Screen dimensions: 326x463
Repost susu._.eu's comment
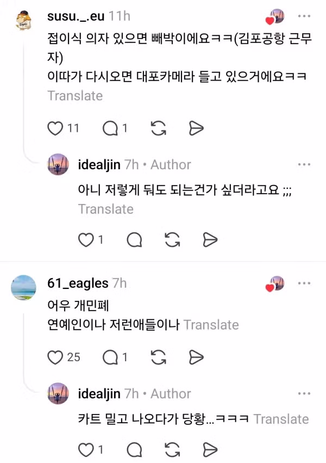158,128
